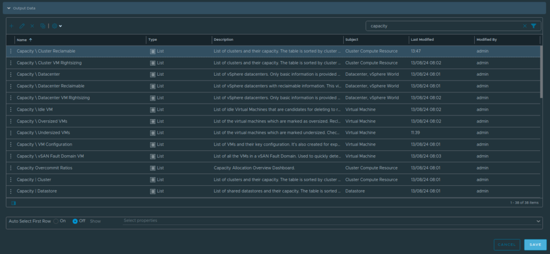This screenshot has height=254, width=550.
Task: Sort by the Subject column header
Action: pos(351,40)
